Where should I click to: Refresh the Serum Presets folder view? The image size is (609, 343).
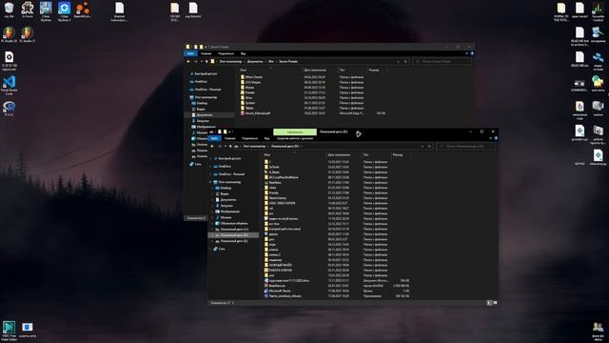coord(405,61)
